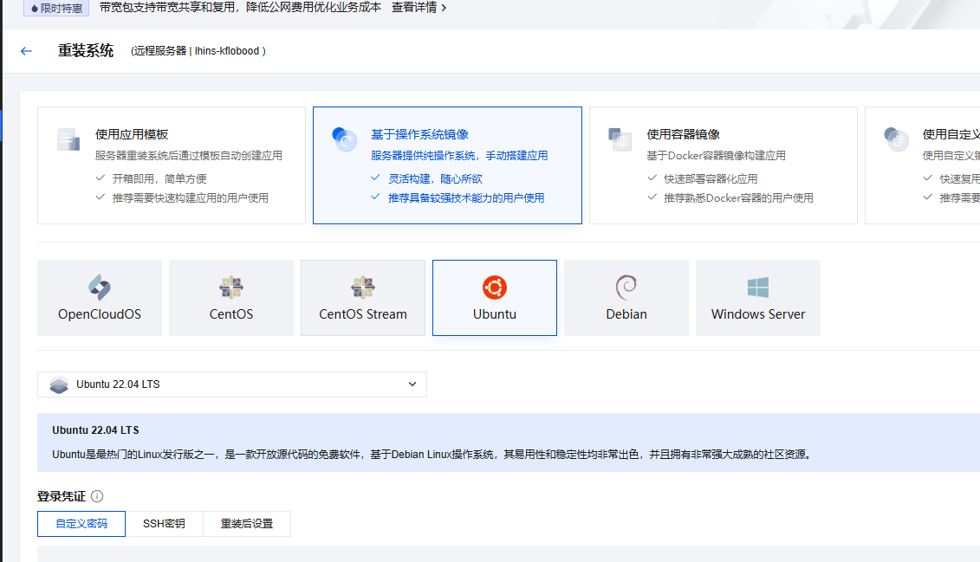Click the chevron after 查看详情
980x562 pixels.
[444, 8]
